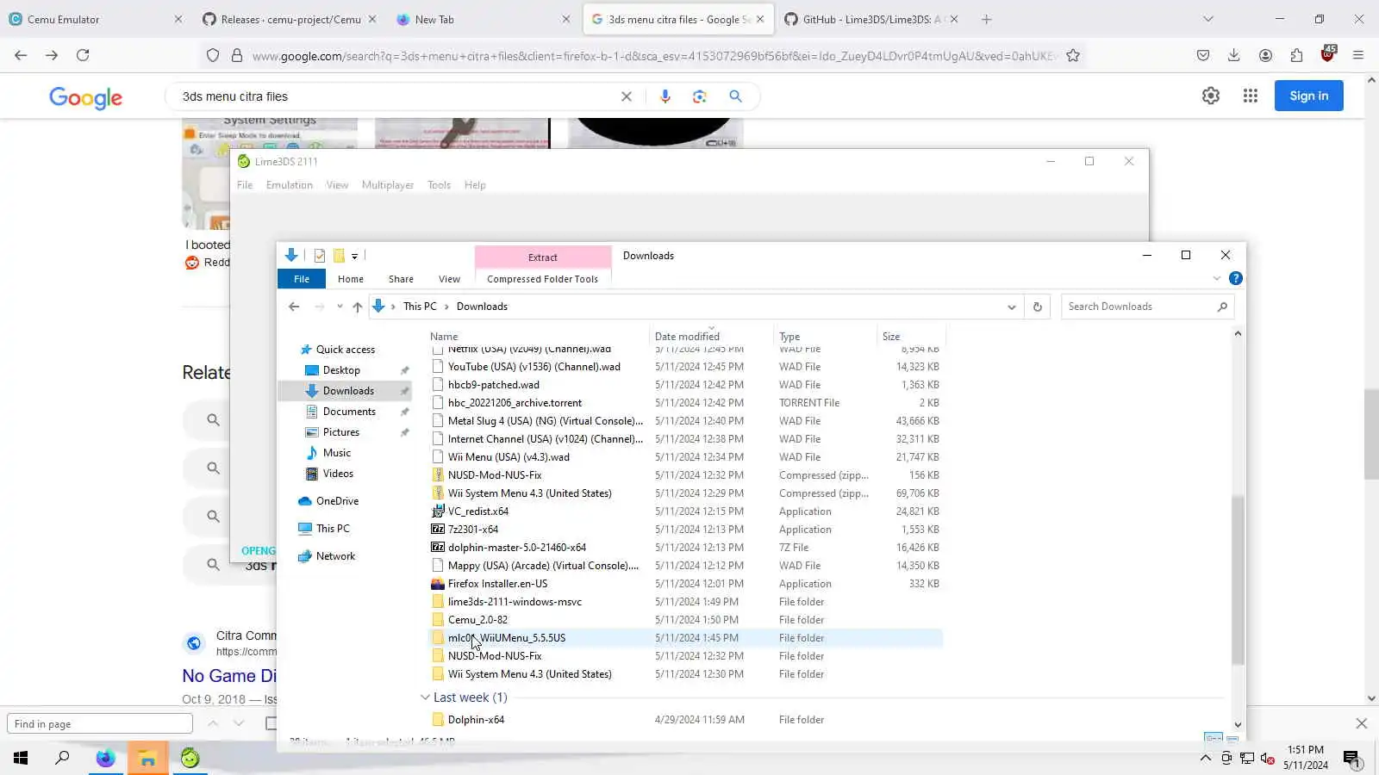This screenshot has width=1379, height=775.
Task: Open the Google apps grid
Action: (1251, 96)
